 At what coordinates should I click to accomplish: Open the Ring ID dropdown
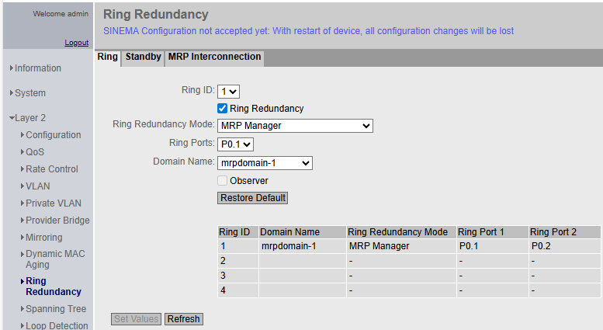(229, 91)
